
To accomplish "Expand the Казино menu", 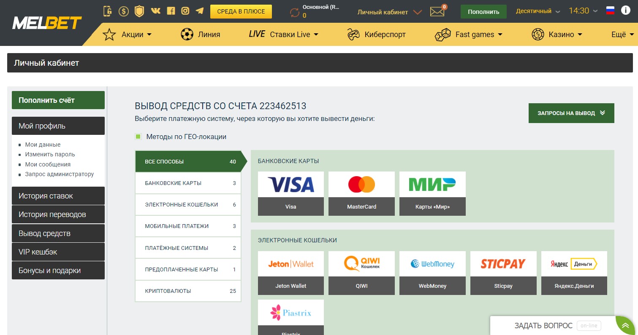I will (x=565, y=35).
